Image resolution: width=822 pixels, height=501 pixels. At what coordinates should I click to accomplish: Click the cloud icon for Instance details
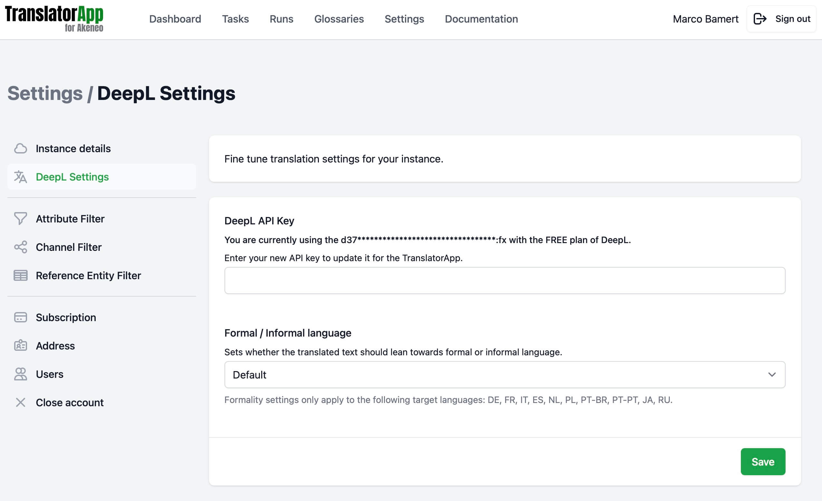click(21, 148)
